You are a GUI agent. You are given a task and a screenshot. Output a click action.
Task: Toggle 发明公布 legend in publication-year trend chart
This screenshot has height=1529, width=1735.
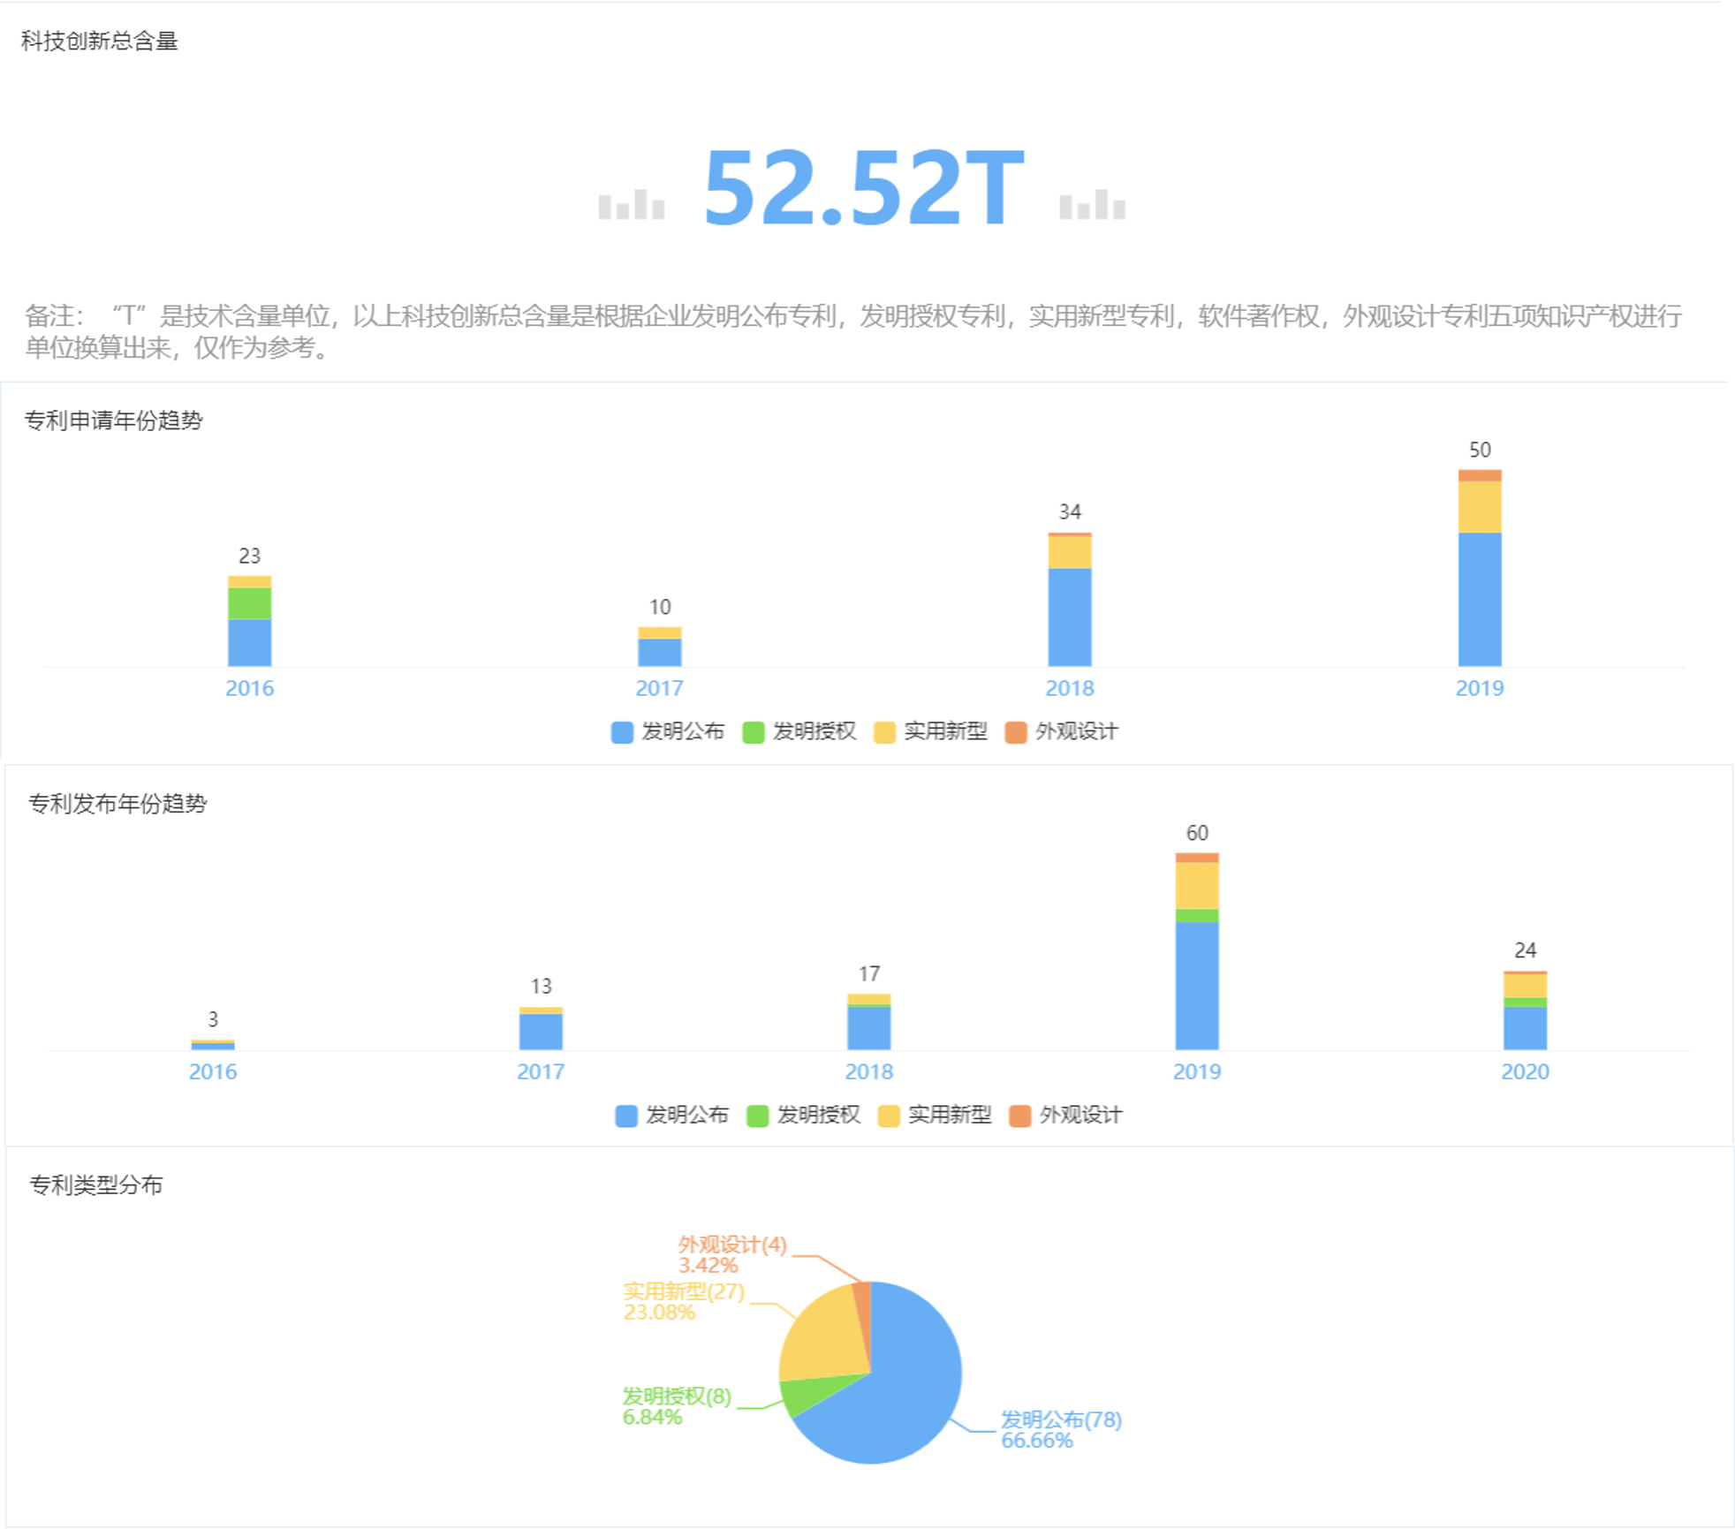pos(671,1115)
